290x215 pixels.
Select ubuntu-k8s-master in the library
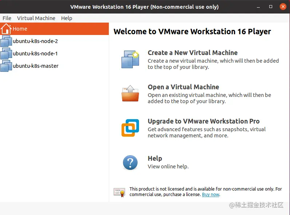click(x=36, y=66)
